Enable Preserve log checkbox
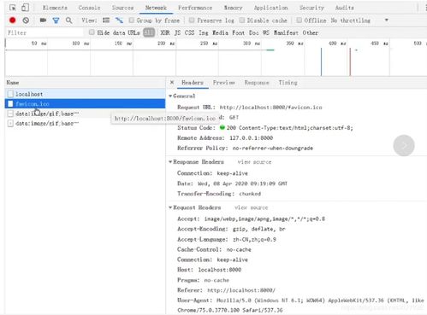The image size is (427, 315). point(192,20)
